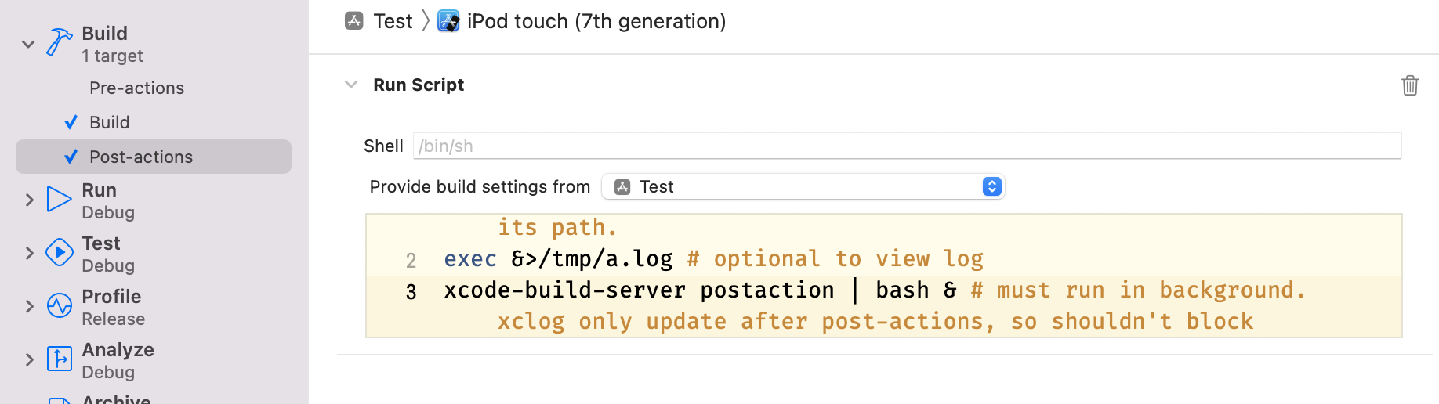Collapse the Run Script disclosure triangle
This screenshot has height=404, width=1439.
351,85
